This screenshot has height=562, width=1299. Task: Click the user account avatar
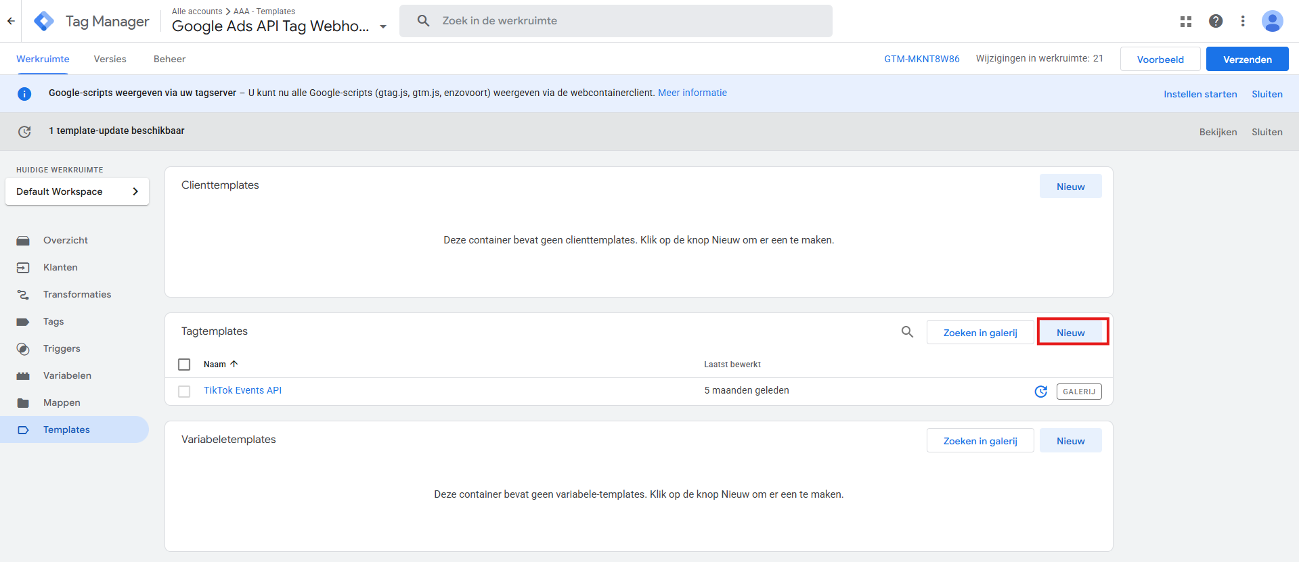click(1272, 21)
